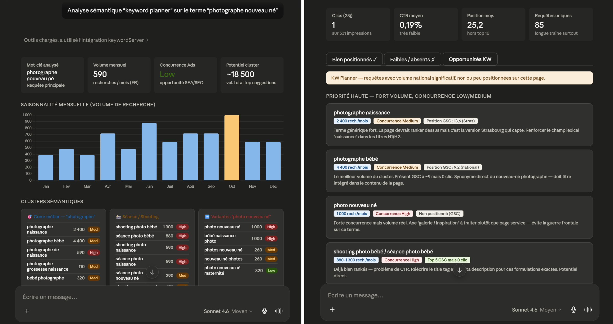Click scroll-down arrow button in left chat
Screen dimensions: 613x324
pos(152,272)
